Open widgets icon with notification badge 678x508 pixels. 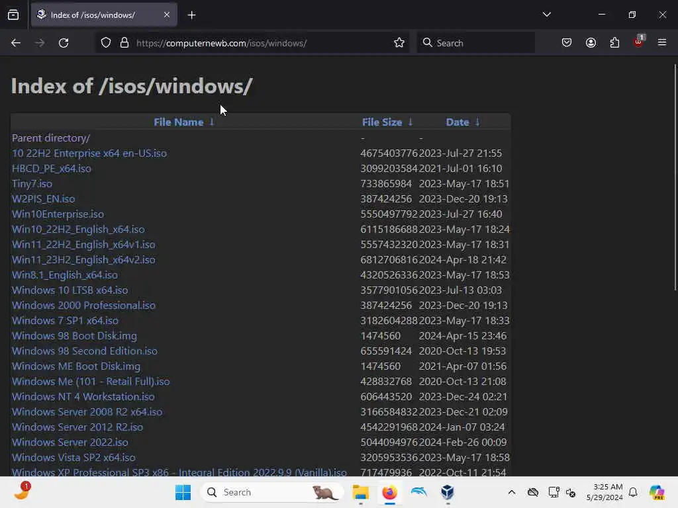click(22, 491)
